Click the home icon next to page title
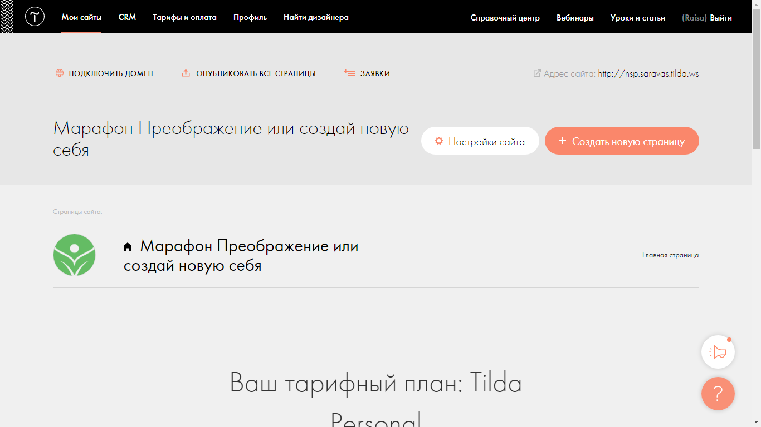 [128, 247]
